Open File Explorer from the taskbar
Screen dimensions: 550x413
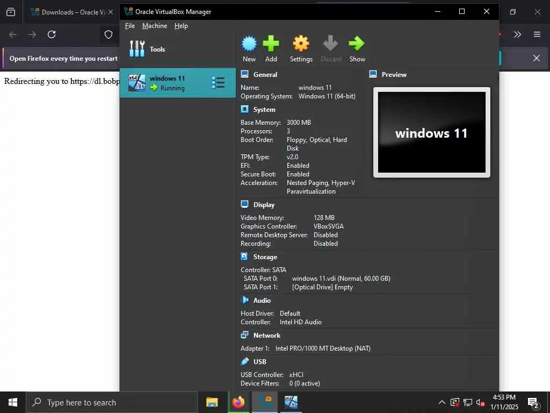(x=212, y=402)
